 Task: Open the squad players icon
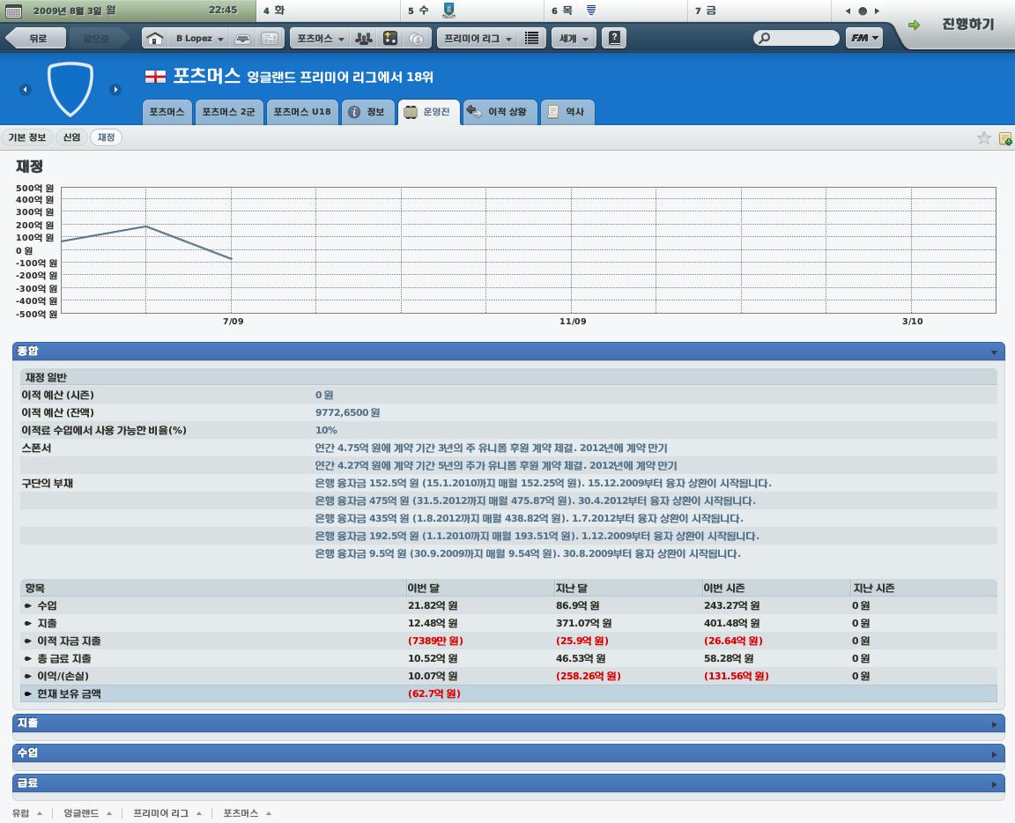pos(364,38)
